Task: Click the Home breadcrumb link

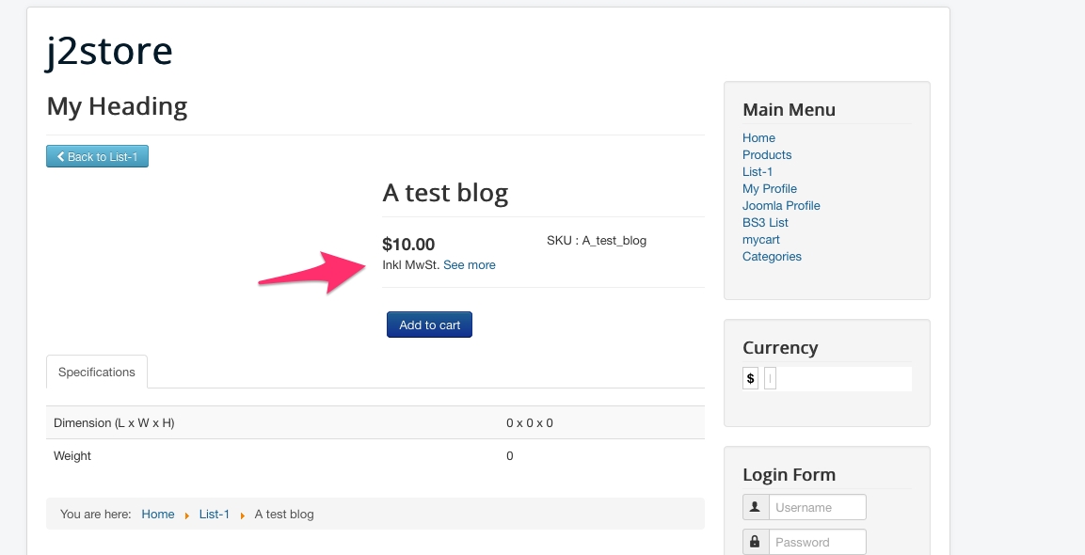Action: click(158, 515)
